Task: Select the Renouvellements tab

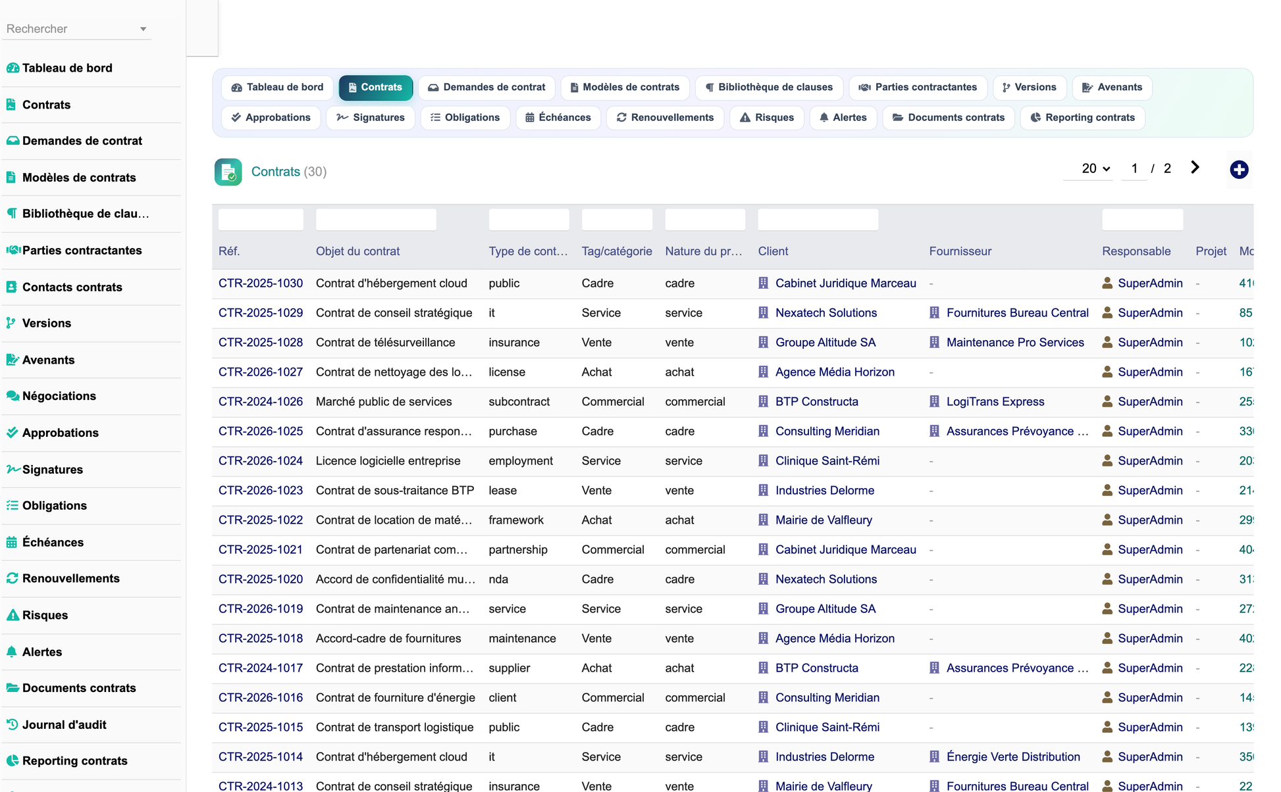Action: [665, 117]
